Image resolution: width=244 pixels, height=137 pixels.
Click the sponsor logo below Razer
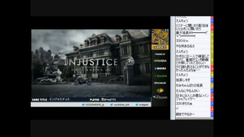[160, 83]
